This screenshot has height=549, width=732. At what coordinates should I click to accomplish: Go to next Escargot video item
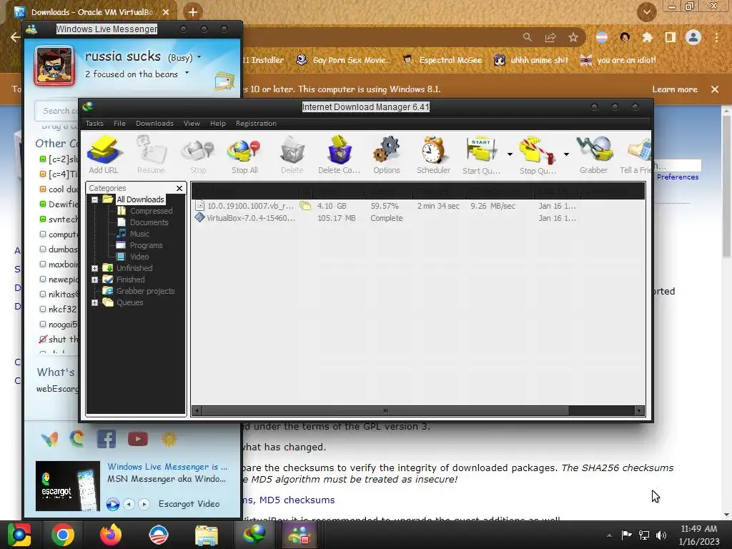[144, 504]
